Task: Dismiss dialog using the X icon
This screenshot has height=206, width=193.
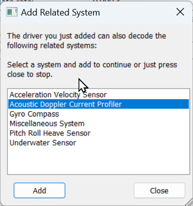Action: click(x=180, y=12)
